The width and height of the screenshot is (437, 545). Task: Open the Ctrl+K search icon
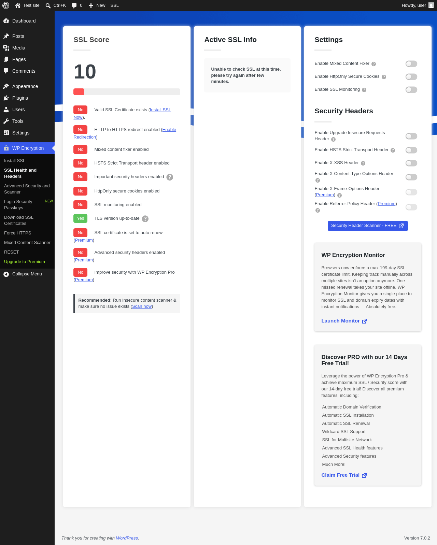point(48,5)
